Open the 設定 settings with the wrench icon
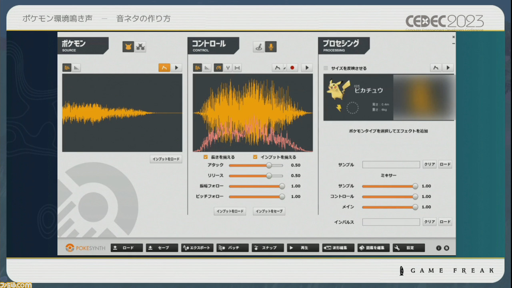Screen dimensions: 512x288 (x=408, y=248)
